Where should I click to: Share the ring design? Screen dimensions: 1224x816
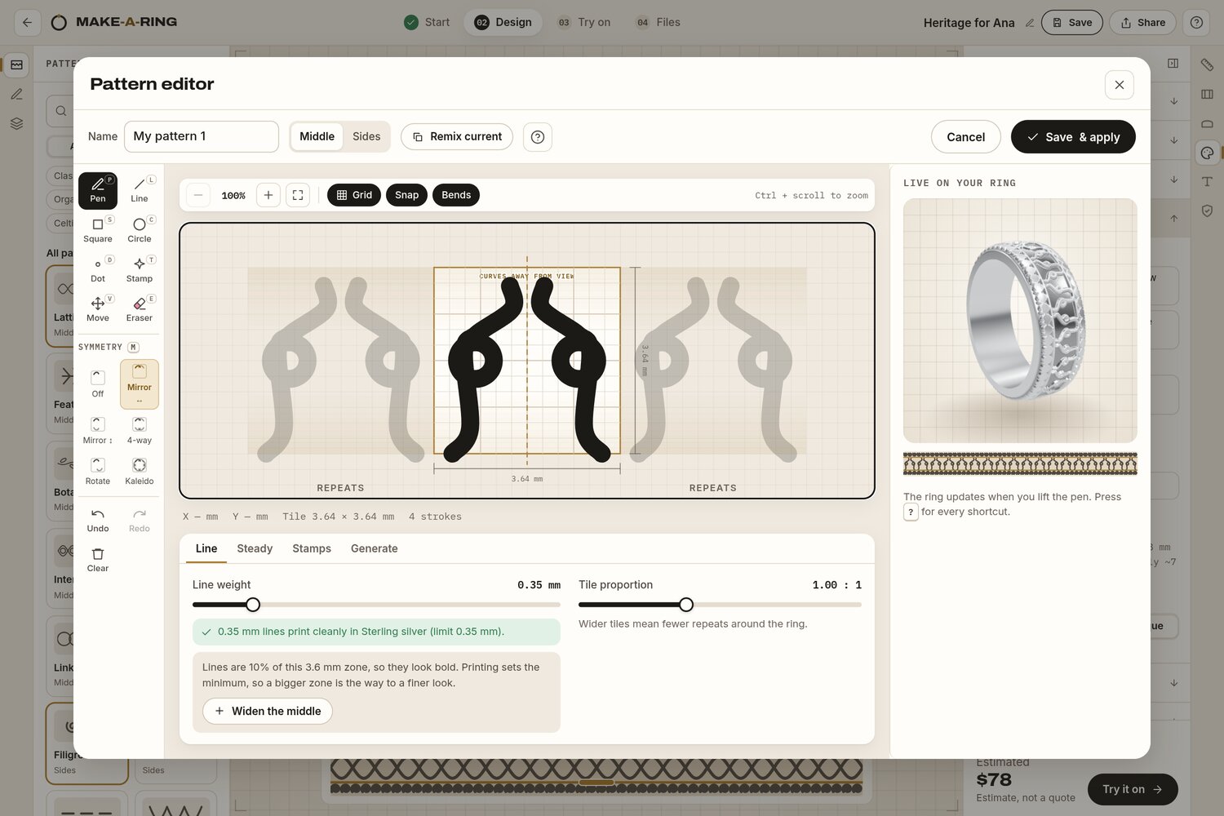[1142, 23]
